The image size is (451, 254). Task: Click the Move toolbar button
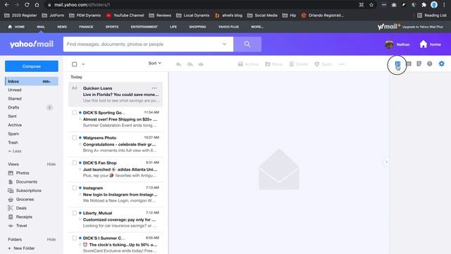pos(273,64)
